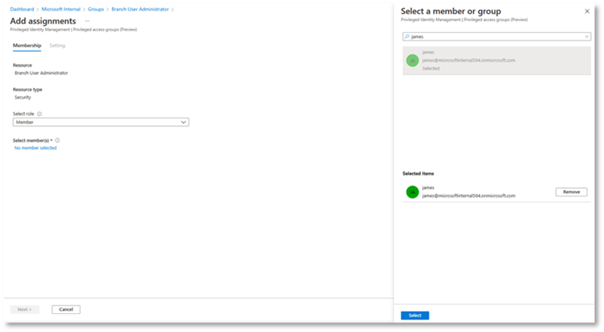Clear the 'james' search text with the X icon

(x=586, y=37)
